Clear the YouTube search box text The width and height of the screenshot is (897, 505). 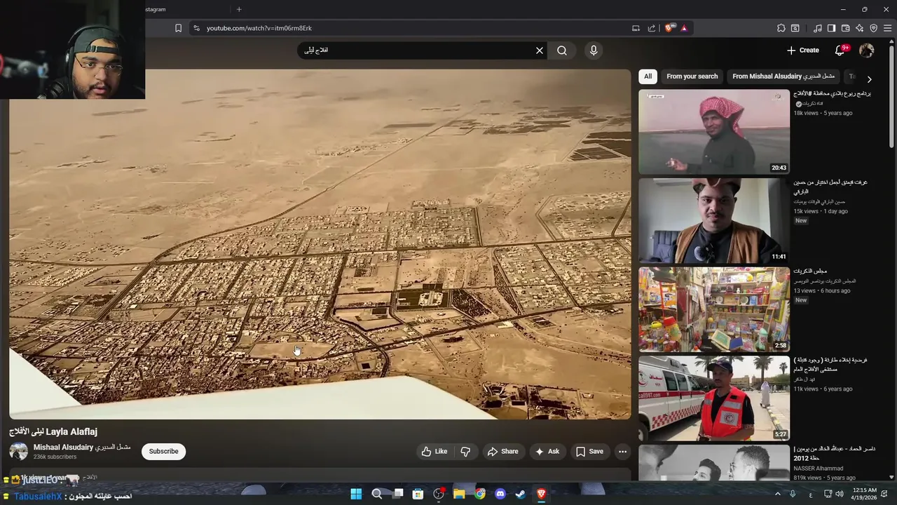click(540, 50)
